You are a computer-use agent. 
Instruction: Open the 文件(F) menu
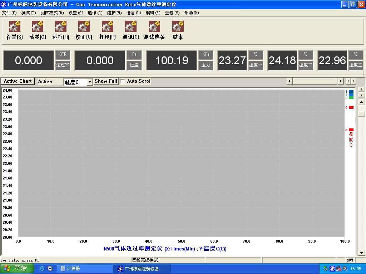(x=9, y=13)
